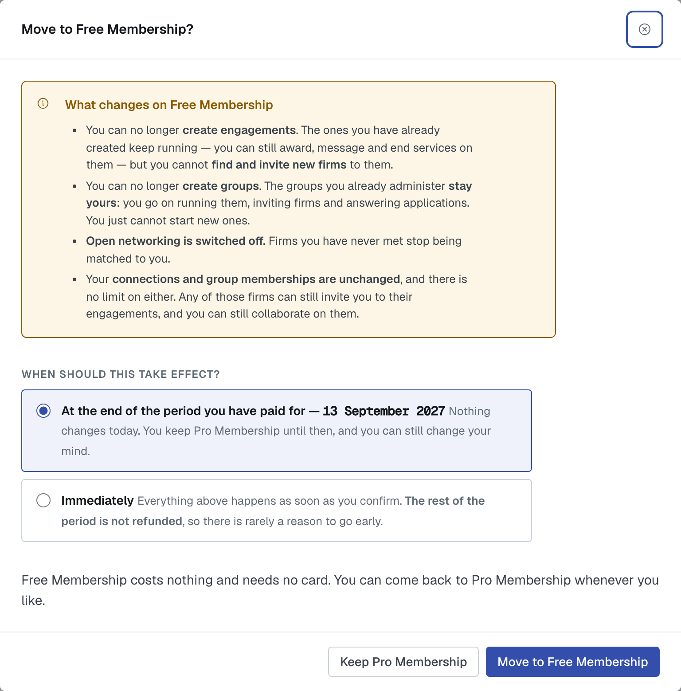The height and width of the screenshot is (691, 681).
Task: Click 'Open networking is switched off.' text
Action: (x=176, y=241)
